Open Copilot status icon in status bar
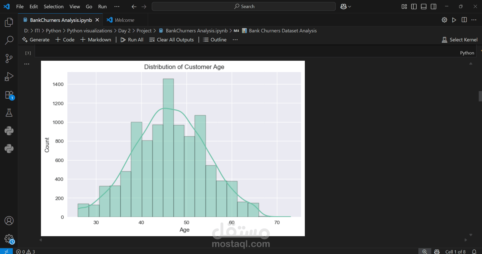This screenshot has width=482, height=254. (x=437, y=251)
